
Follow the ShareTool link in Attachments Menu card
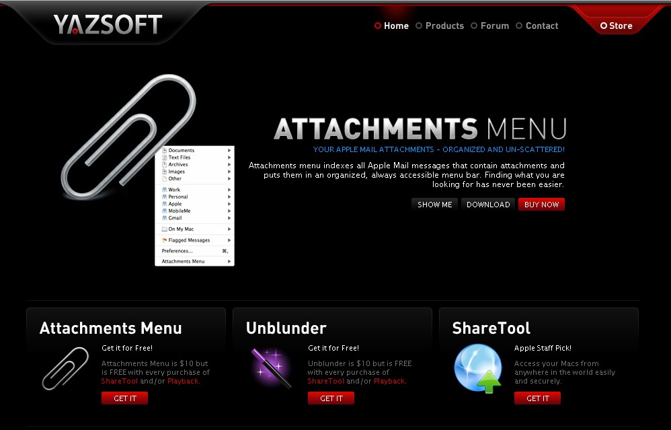pos(120,381)
